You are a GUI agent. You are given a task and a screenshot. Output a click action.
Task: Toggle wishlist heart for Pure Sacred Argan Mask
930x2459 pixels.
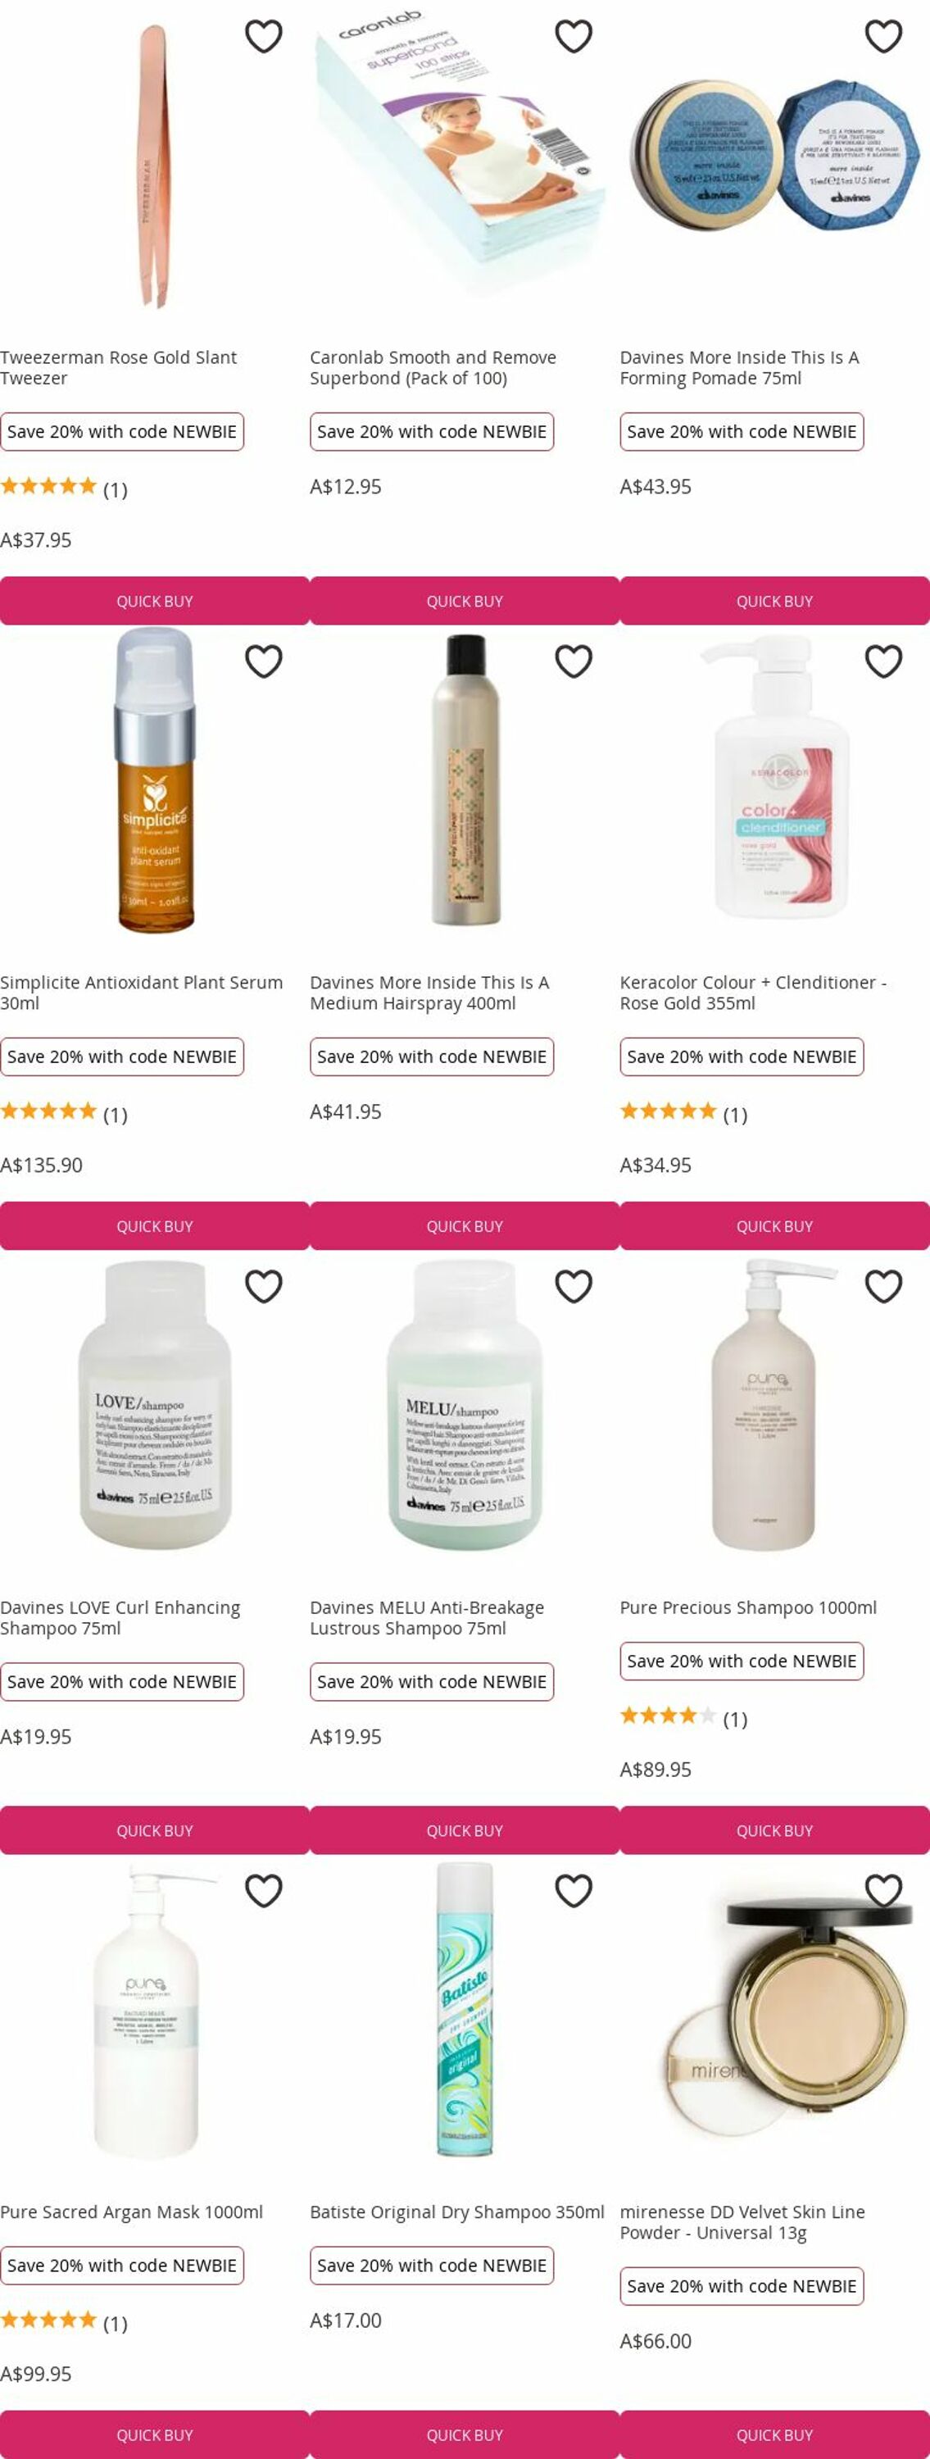(x=263, y=1891)
